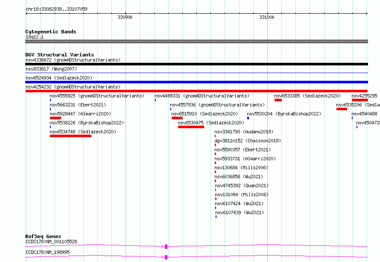Click the 33090k ruler position label

[125, 17]
